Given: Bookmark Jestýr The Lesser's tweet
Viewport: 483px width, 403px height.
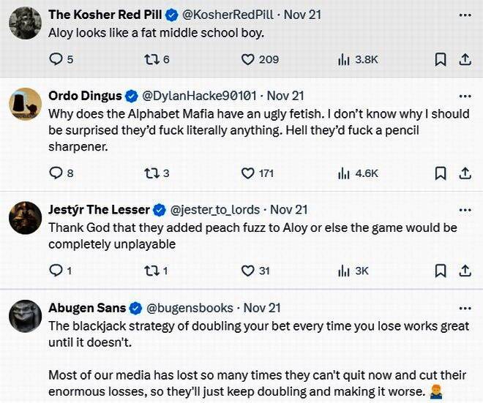Looking at the screenshot, I should 441,271.
